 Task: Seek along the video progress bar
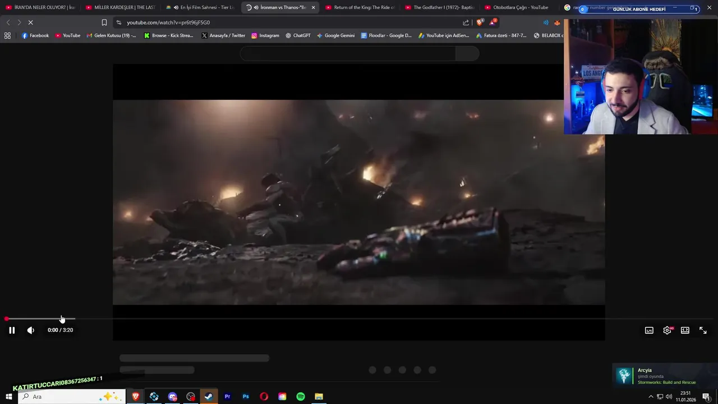[x=359, y=319]
